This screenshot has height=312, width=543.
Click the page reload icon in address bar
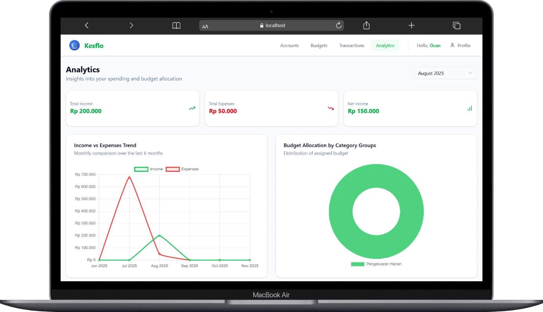click(338, 25)
